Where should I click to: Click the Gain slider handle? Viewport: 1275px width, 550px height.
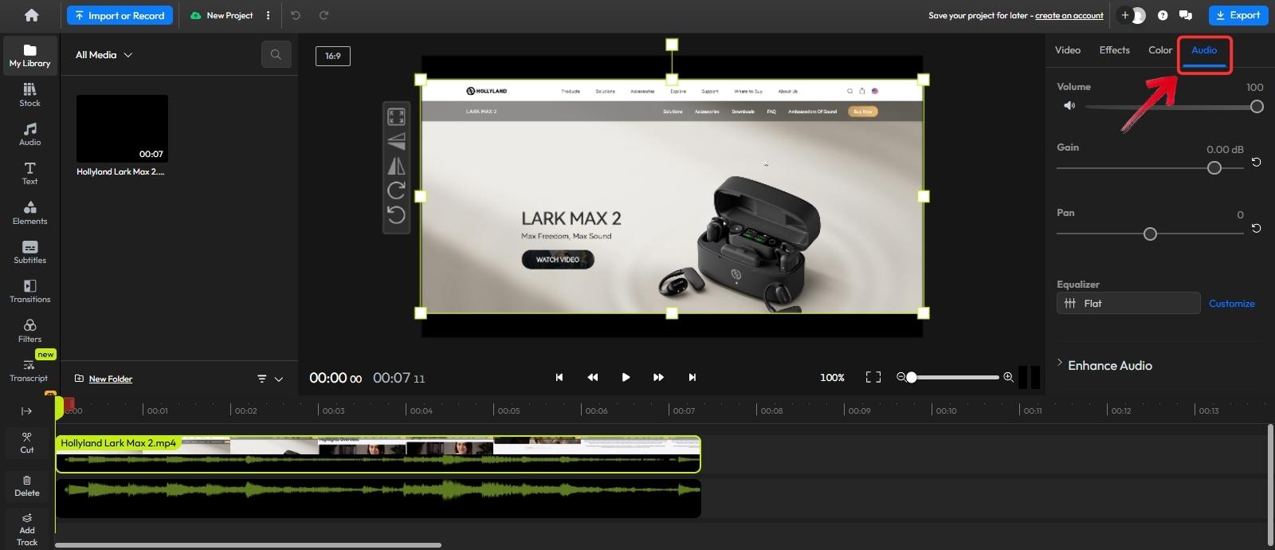click(1214, 167)
